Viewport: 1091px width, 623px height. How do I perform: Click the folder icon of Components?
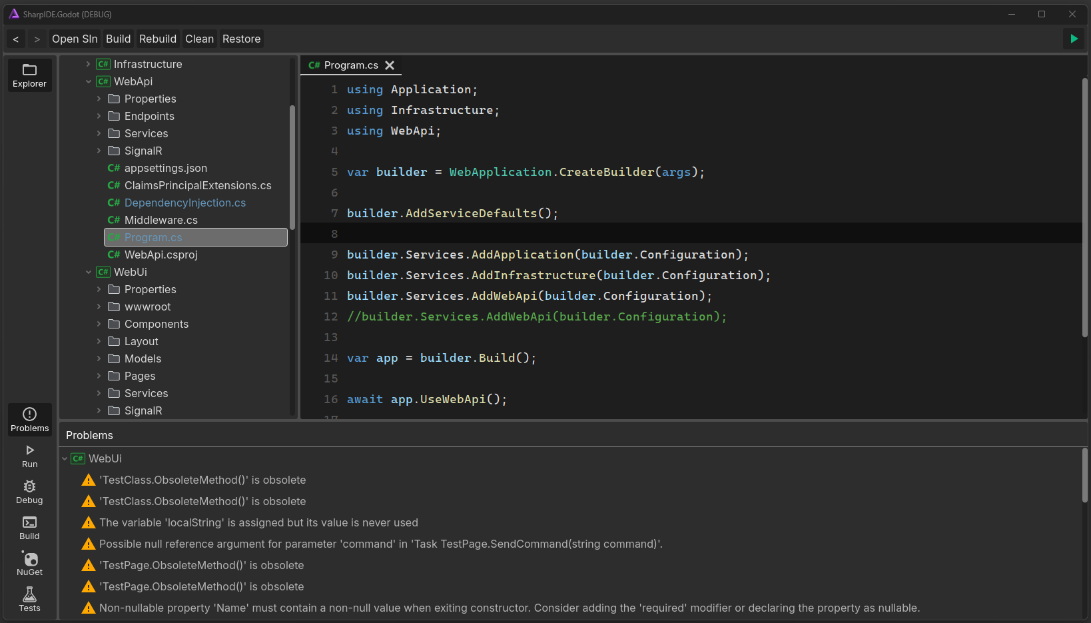click(x=114, y=324)
